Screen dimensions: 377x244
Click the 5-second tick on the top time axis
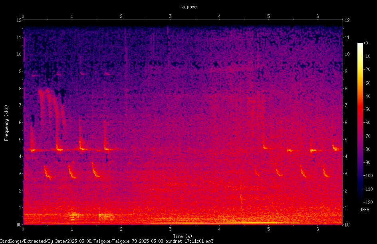[x=268, y=16]
